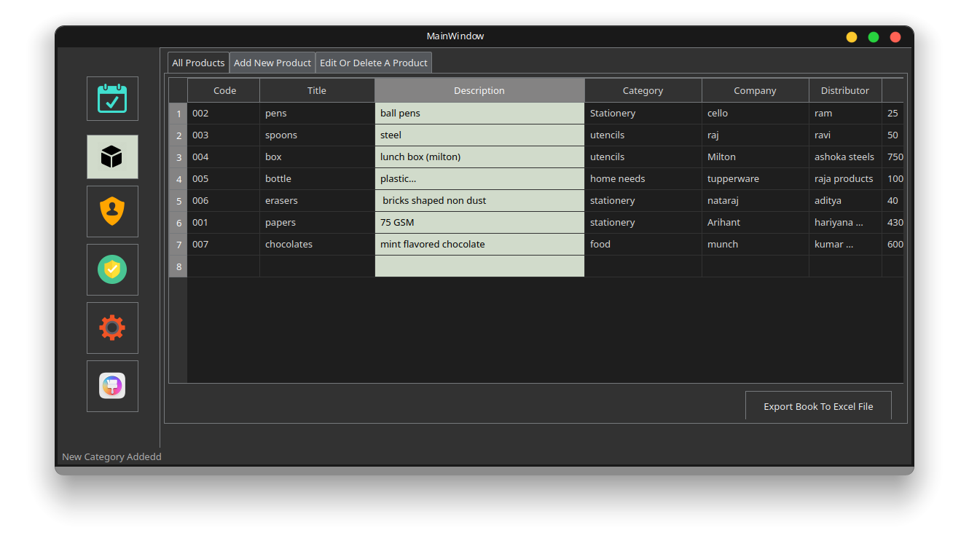Select row header number 8
This screenshot has height=538, width=969.
coord(178,266)
